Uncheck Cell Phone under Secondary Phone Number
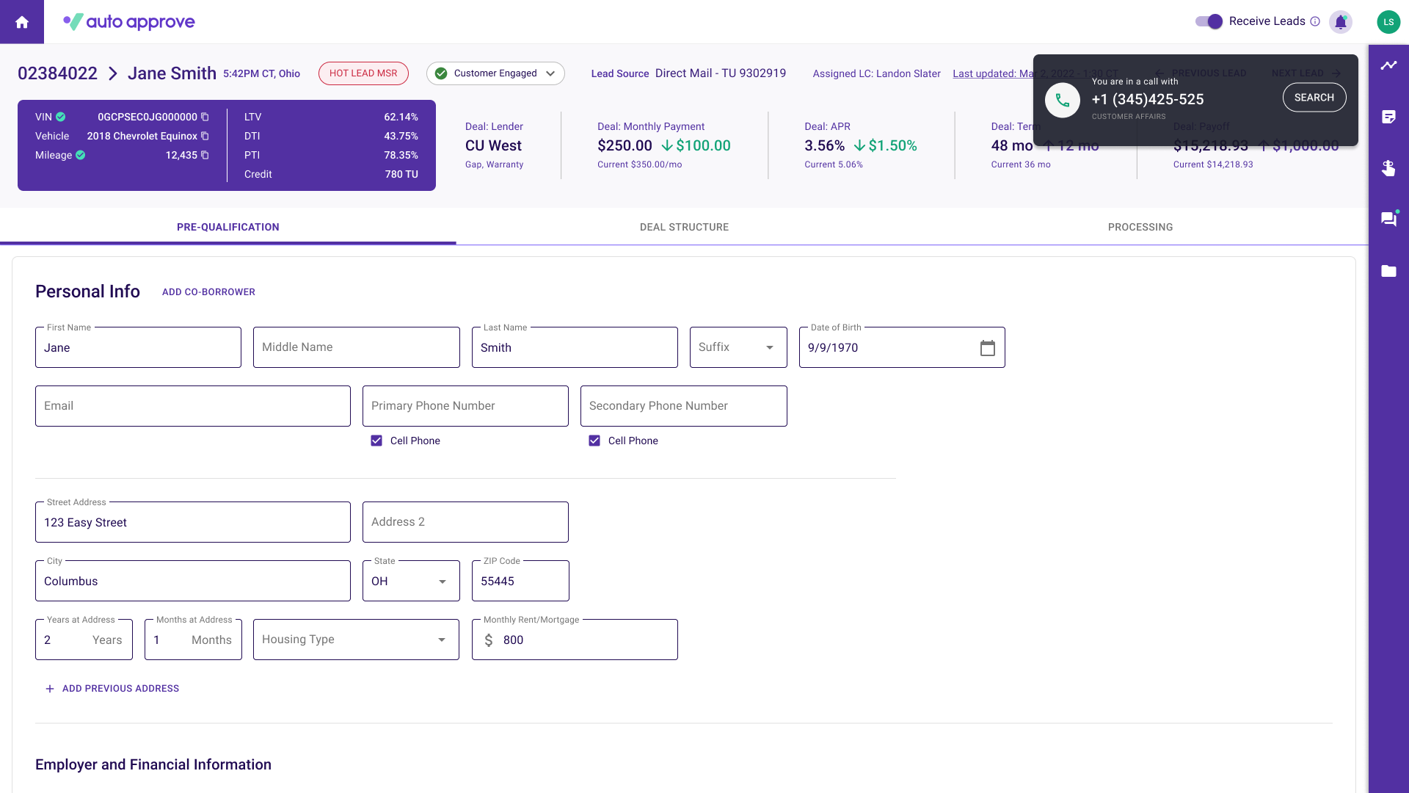Image resolution: width=1409 pixels, height=793 pixels. click(594, 441)
